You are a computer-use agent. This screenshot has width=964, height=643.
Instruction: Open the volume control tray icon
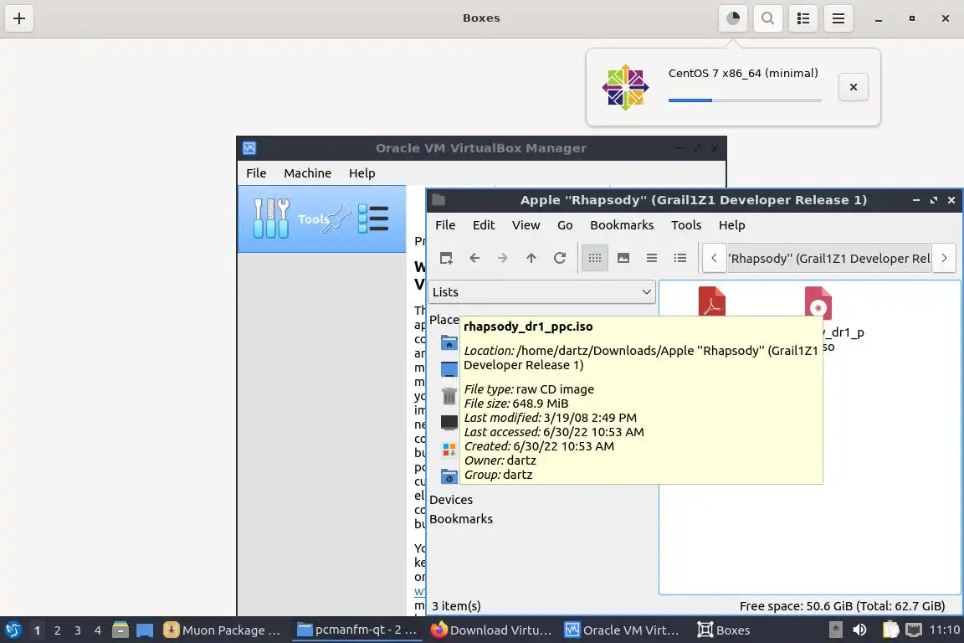pos(859,630)
